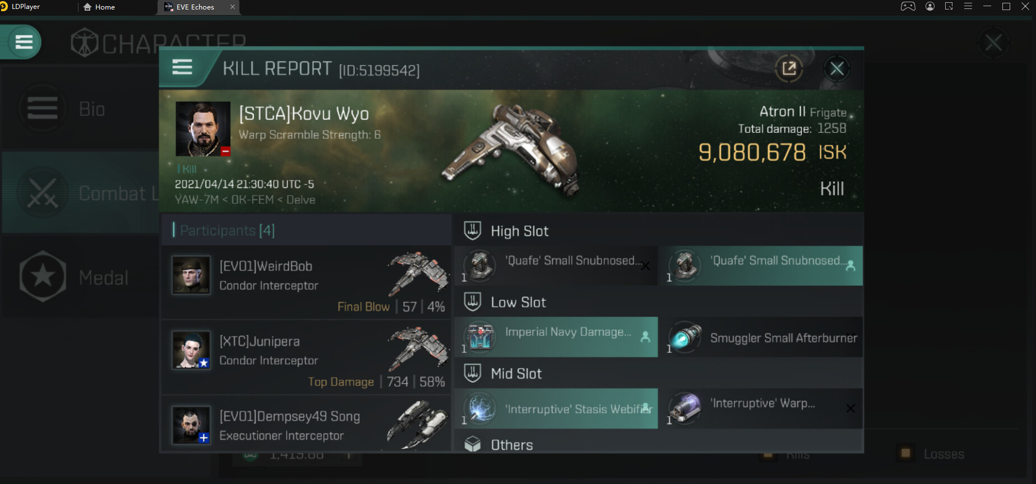1036x484 pixels.
Task: Open the main green menu button
Action: coord(24,42)
